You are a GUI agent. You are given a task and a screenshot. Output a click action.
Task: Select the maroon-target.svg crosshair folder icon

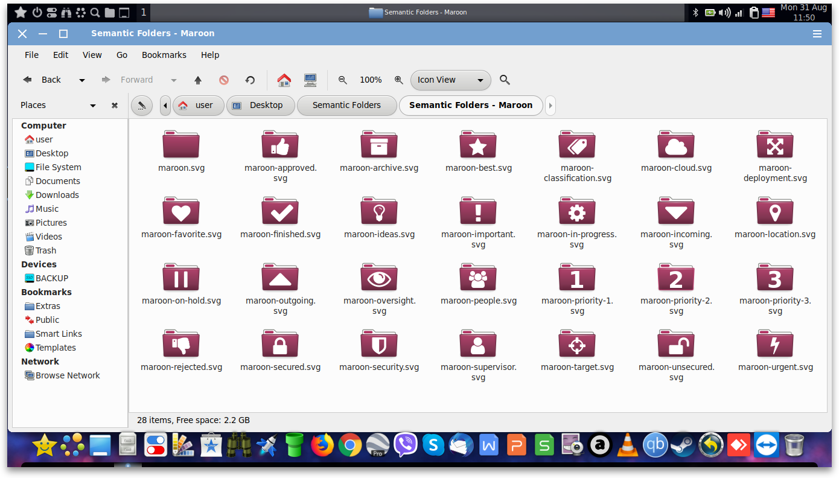coord(577,344)
